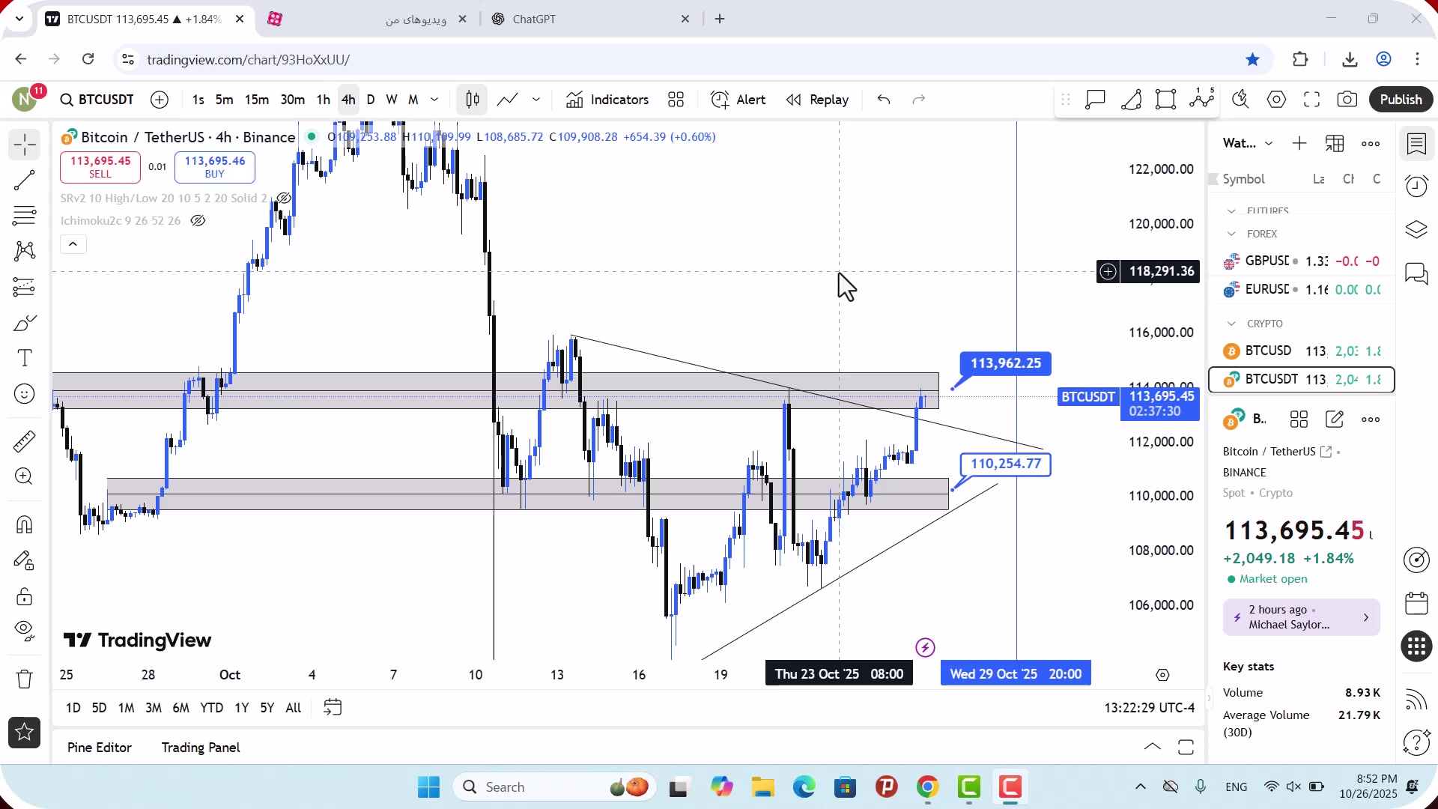Viewport: 1438px width, 809px height.
Task: Toggle magnet mode for drawings
Action: tap(25, 524)
